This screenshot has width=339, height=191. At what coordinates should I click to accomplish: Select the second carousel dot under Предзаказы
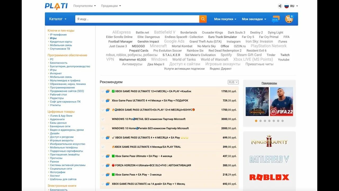tap(261, 121)
